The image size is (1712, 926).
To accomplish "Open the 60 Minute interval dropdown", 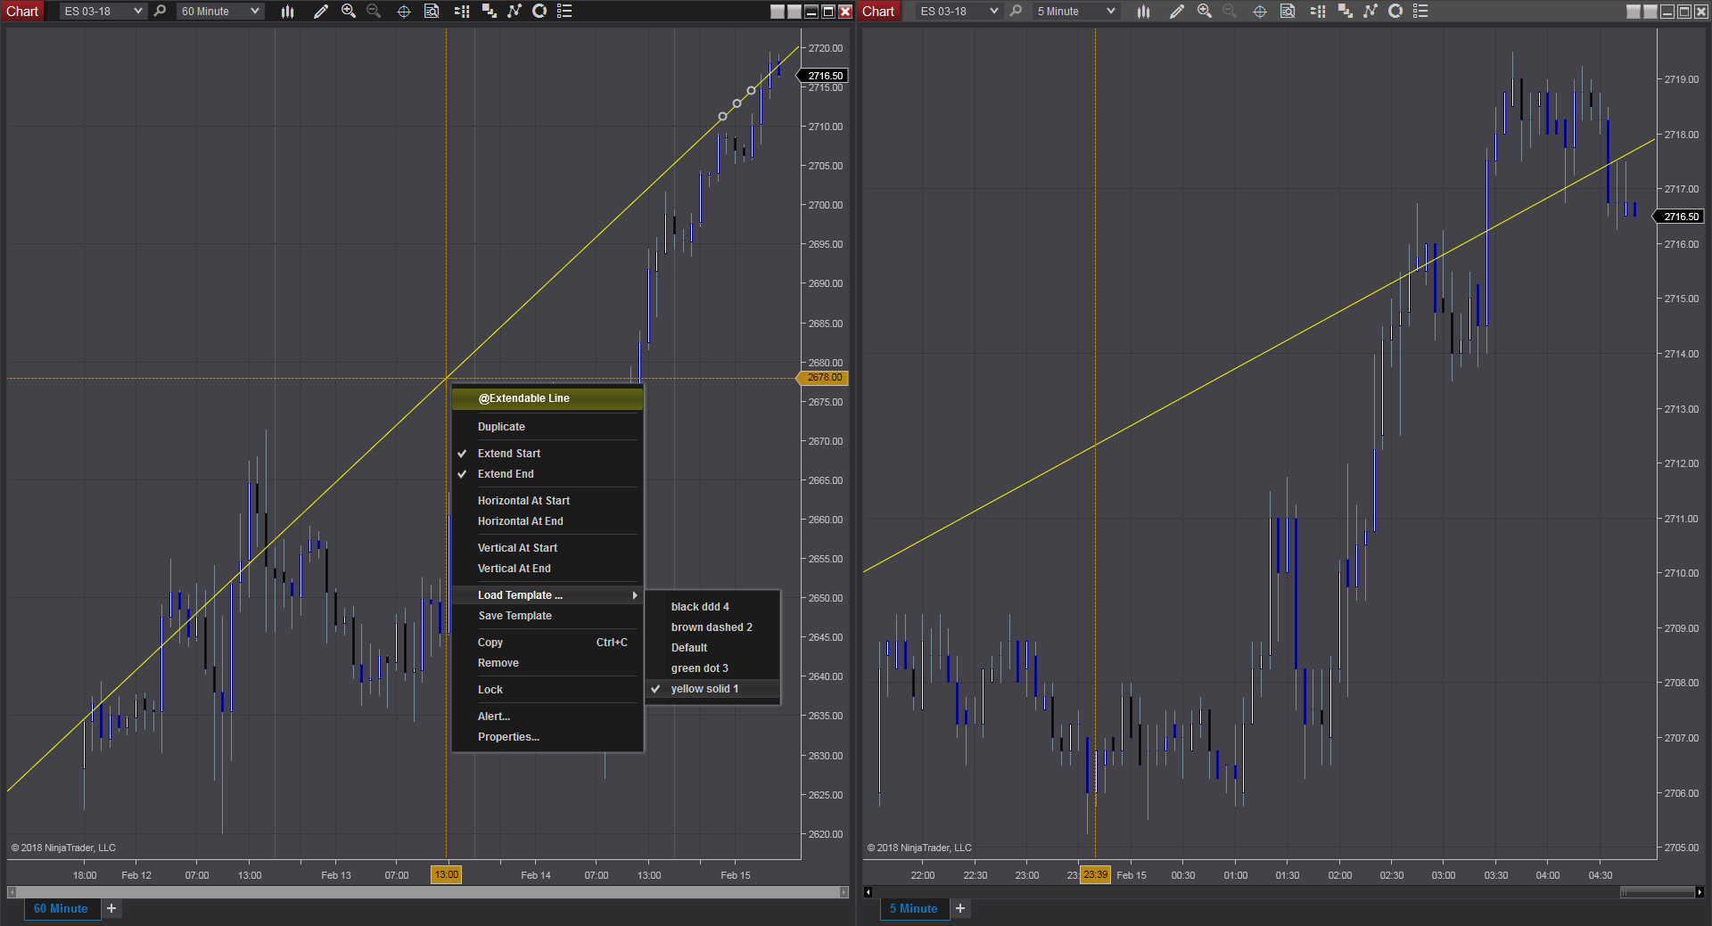I will coord(219,11).
